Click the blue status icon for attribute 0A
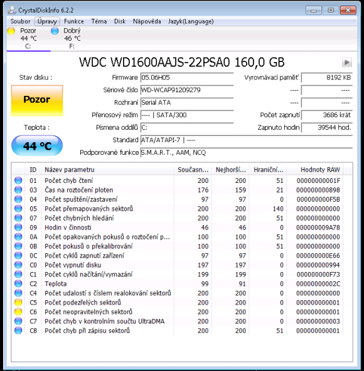The width and height of the screenshot is (364, 371). tap(18, 237)
